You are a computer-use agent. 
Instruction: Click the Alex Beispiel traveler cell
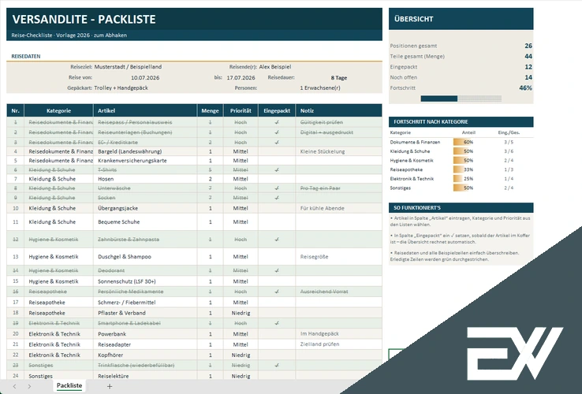(x=275, y=67)
